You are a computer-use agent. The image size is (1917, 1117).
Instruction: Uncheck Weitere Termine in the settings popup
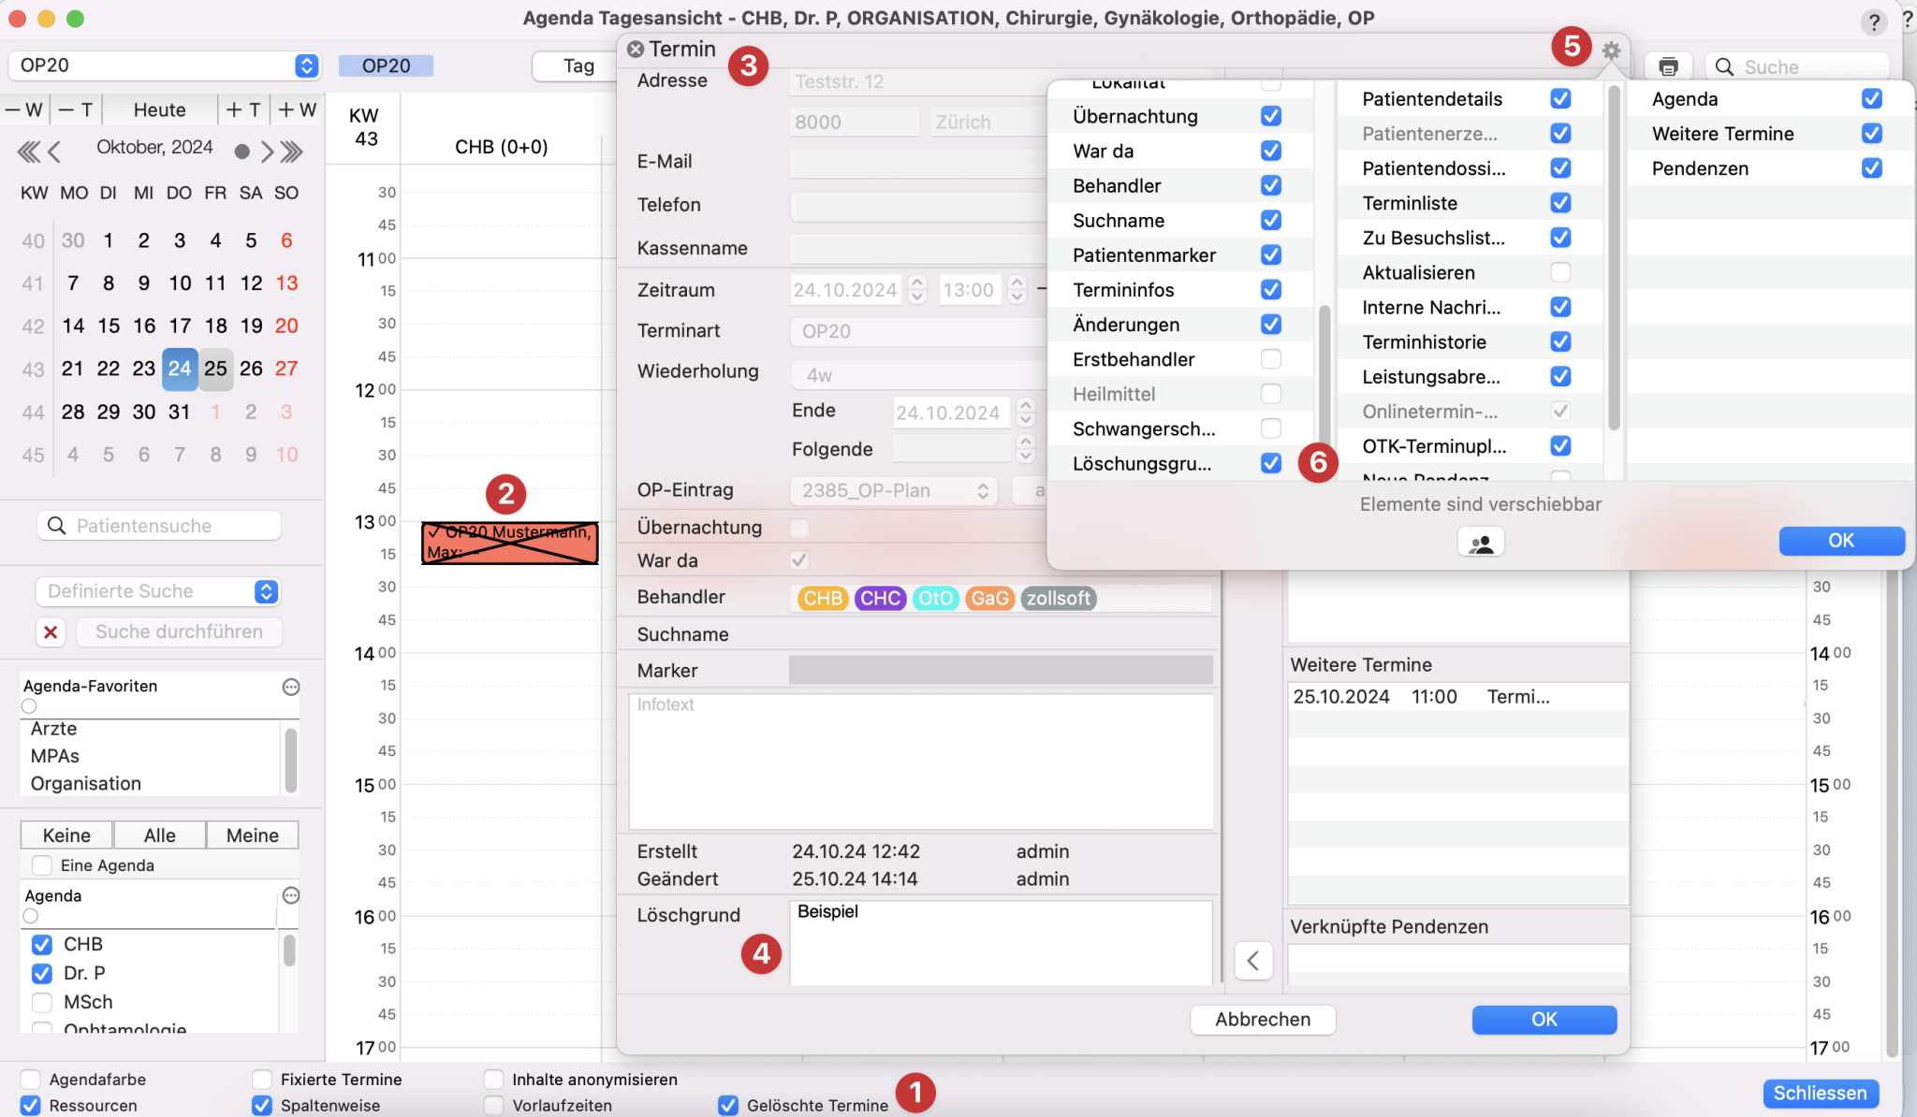coord(1871,134)
